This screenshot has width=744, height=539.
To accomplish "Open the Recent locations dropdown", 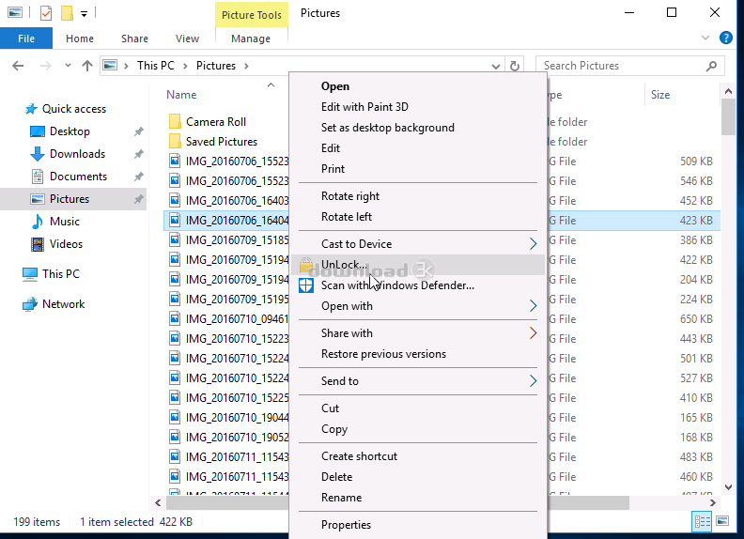I will tap(68, 66).
